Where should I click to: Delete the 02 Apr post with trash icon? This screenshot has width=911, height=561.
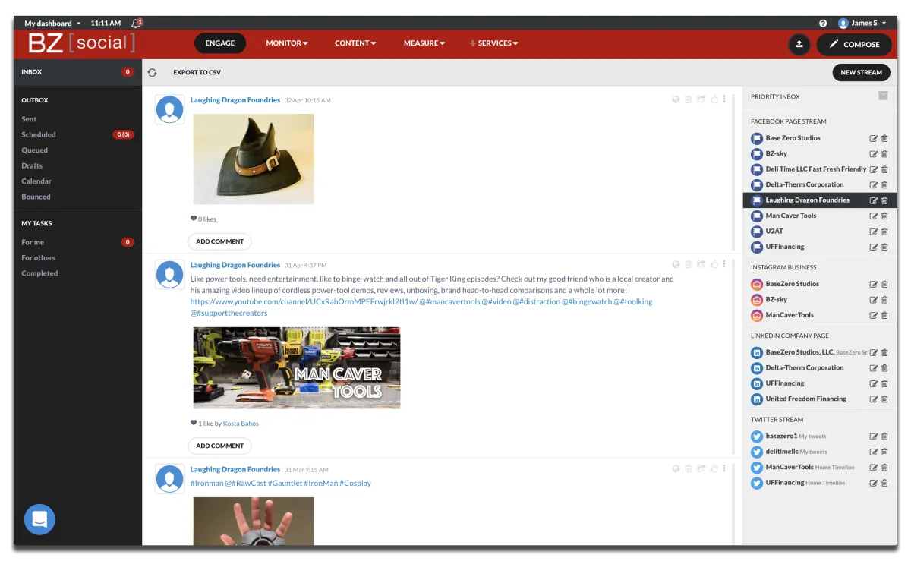[x=689, y=99]
